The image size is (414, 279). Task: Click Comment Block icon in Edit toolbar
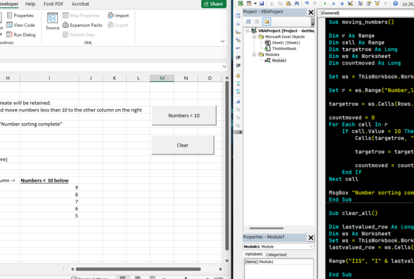238,84
